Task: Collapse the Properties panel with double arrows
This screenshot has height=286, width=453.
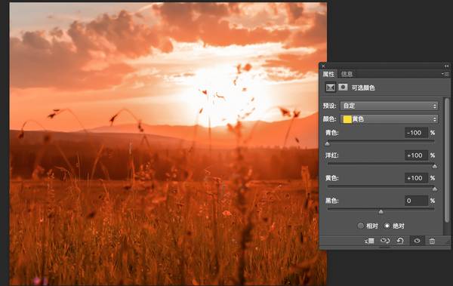Action: pyautogui.click(x=447, y=66)
